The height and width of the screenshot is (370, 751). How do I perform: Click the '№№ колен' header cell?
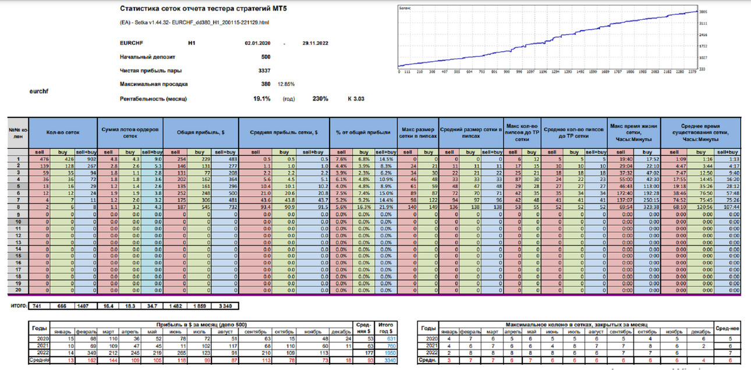pyautogui.click(x=18, y=133)
